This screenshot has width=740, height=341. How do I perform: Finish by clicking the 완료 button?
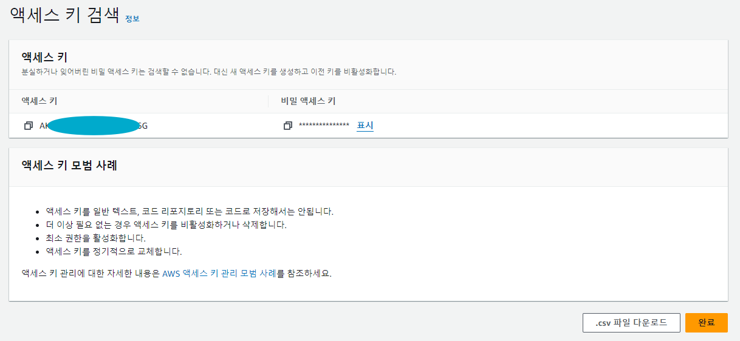pyautogui.click(x=706, y=323)
